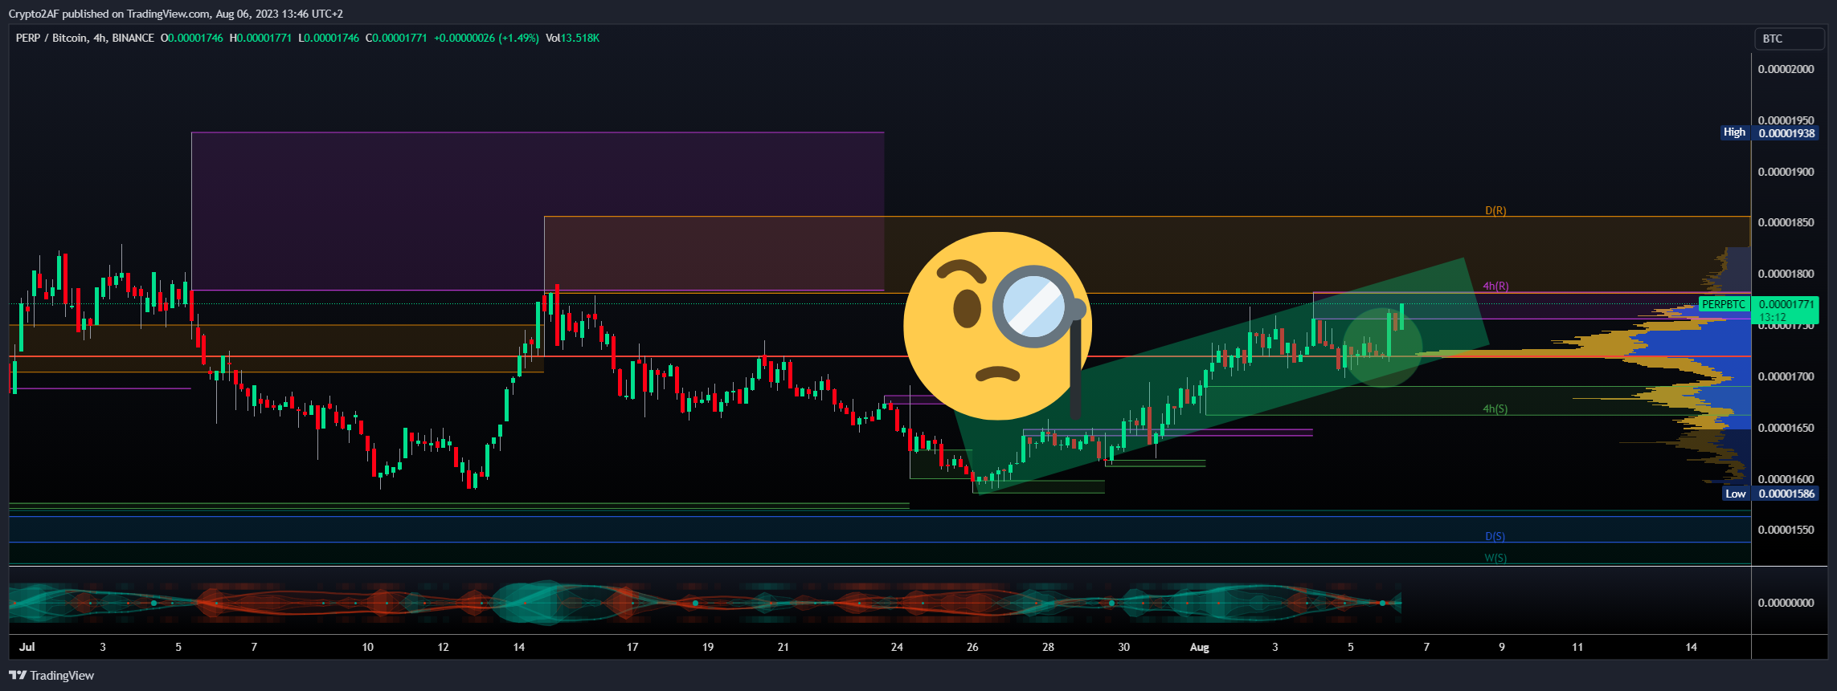This screenshot has width=1837, height=691.
Task: Select the high value H0.00001771
Action: pos(260,38)
